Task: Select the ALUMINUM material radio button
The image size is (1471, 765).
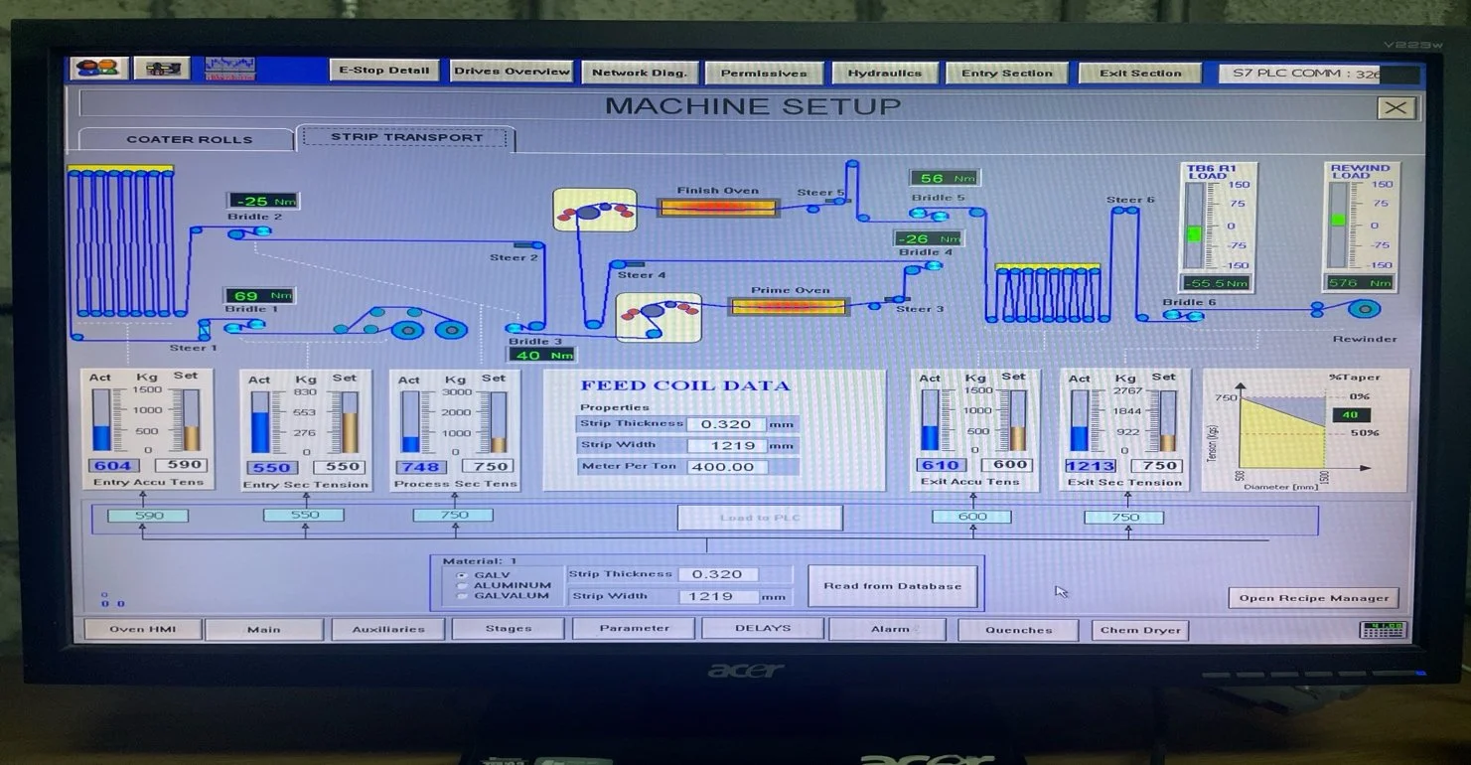Action: (462, 585)
